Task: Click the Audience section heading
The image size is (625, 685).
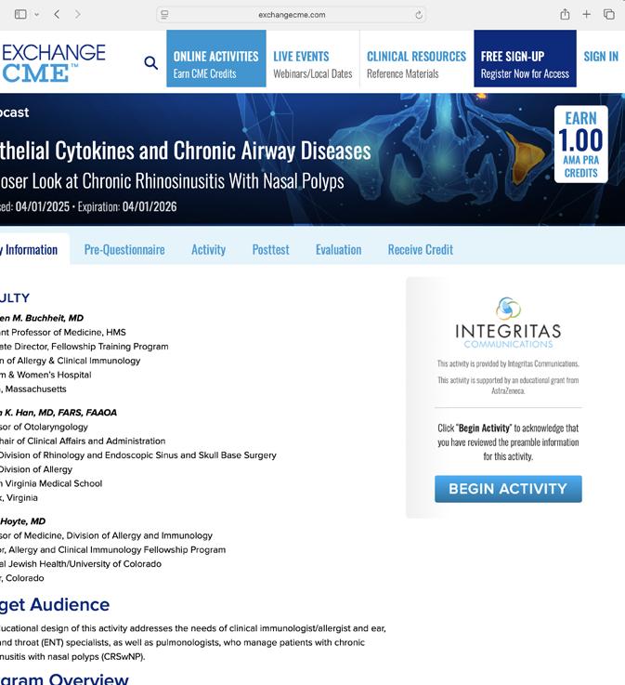Action: pos(55,605)
